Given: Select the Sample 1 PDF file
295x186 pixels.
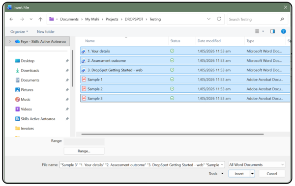Looking at the screenshot, I should pyautogui.click(x=185, y=80).
